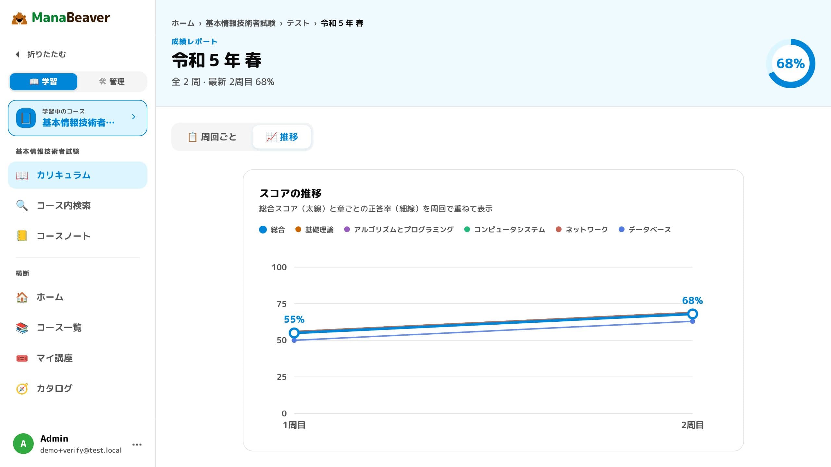Switch to the 学習 mode toggle
The width and height of the screenshot is (831, 467).
click(43, 81)
